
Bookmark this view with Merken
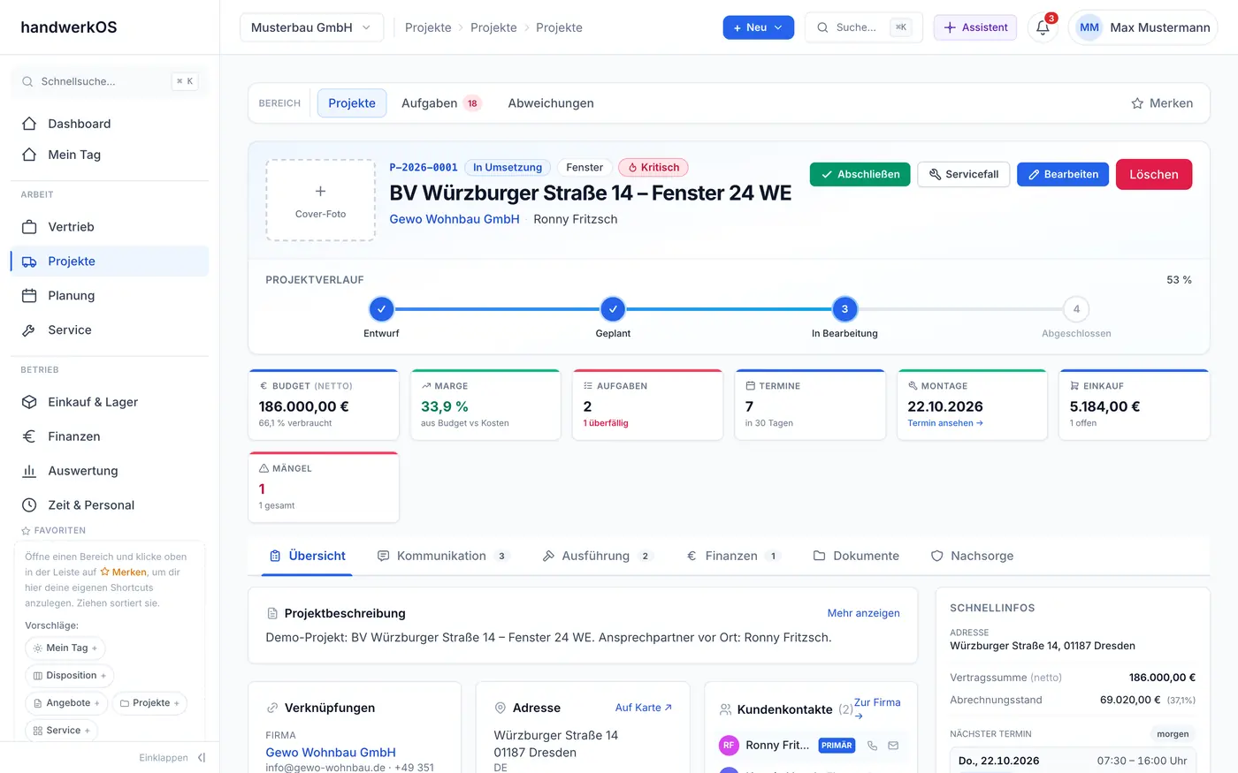pyautogui.click(x=1162, y=103)
